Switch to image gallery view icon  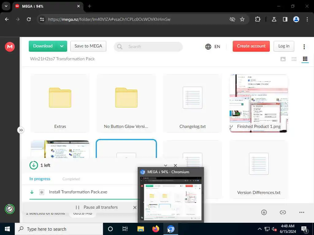point(283,59)
